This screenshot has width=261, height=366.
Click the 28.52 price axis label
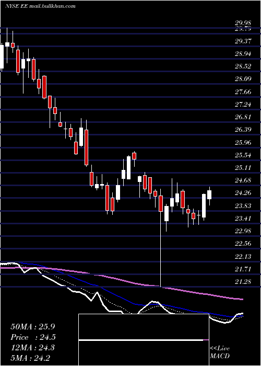[243, 66]
